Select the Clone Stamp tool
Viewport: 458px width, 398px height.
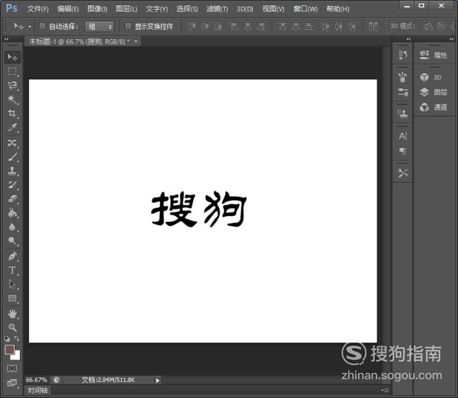tap(13, 171)
